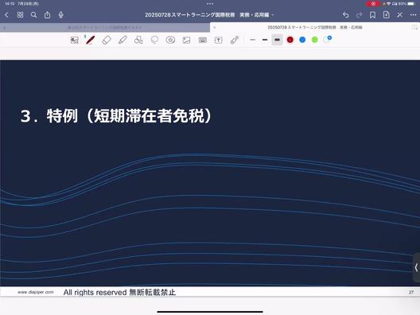This screenshot has width=420, height=315.
Task: Choose the thickest stroke width
Action: click(x=278, y=40)
